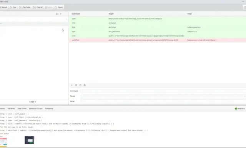Click the onet.pl login URL target cell
Screen dimensions: 246x148
point(135,18)
